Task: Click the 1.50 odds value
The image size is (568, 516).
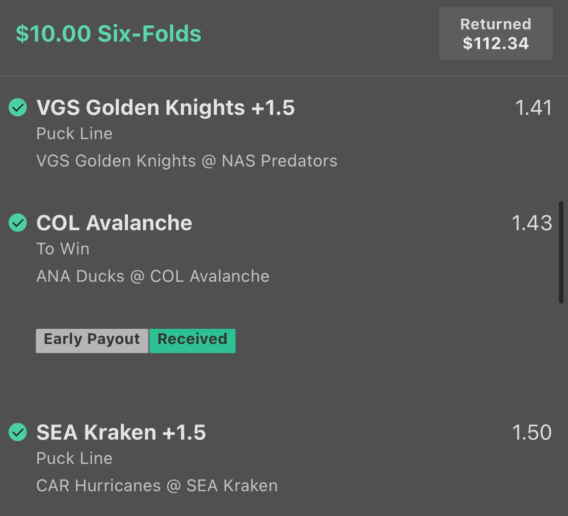Action: click(532, 432)
